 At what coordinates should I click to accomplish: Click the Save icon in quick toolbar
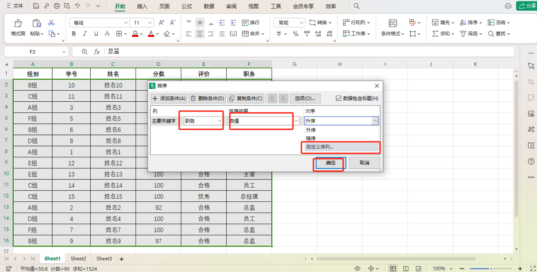tap(36, 6)
